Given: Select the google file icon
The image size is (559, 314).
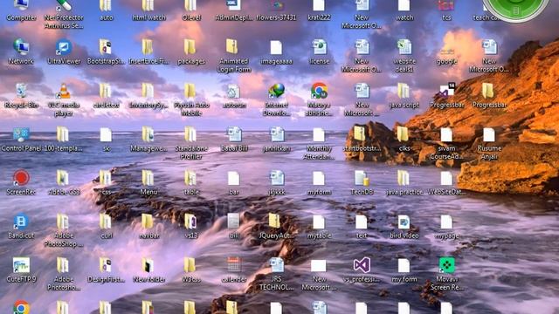Looking at the screenshot, I should click(x=446, y=51).
